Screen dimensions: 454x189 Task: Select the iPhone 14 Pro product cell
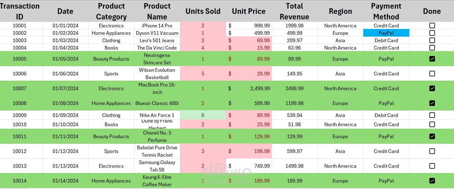tap(157, 26)
